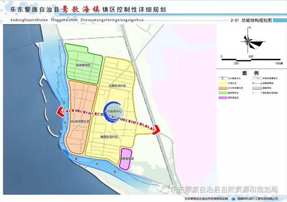287x202 pixels.
Task: Click the blue company logo in footer
Action: 233,199
